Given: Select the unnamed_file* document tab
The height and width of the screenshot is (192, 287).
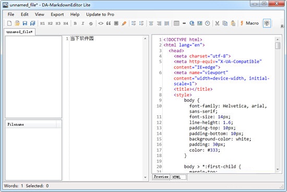Looking at the screenshot, I should 19,32.
